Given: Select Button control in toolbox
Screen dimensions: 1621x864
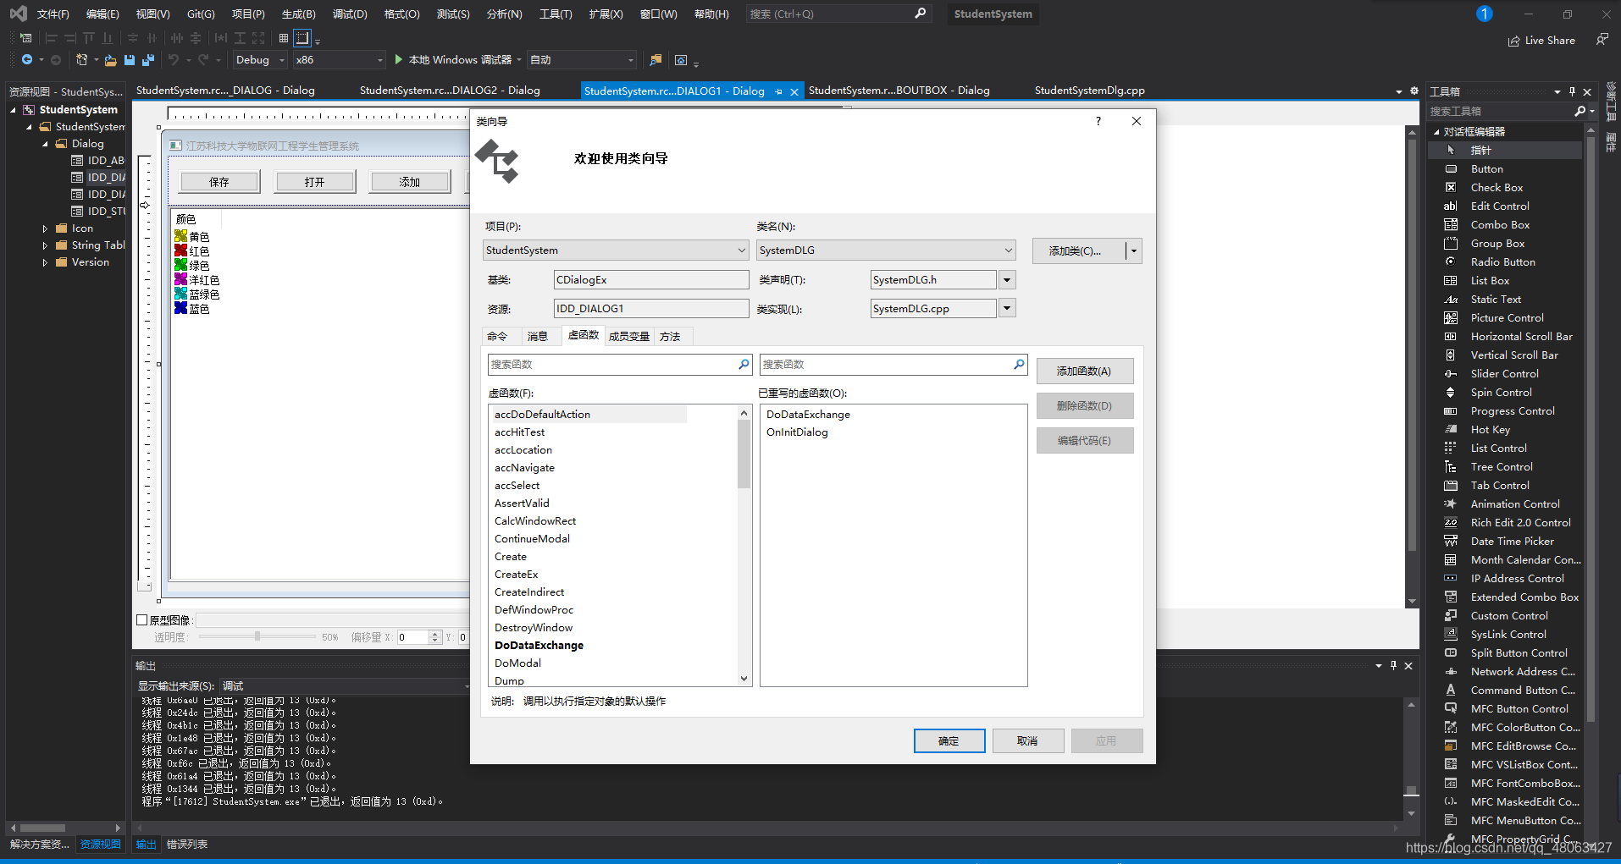Looking at the screenshot, I should point(1504,169).
